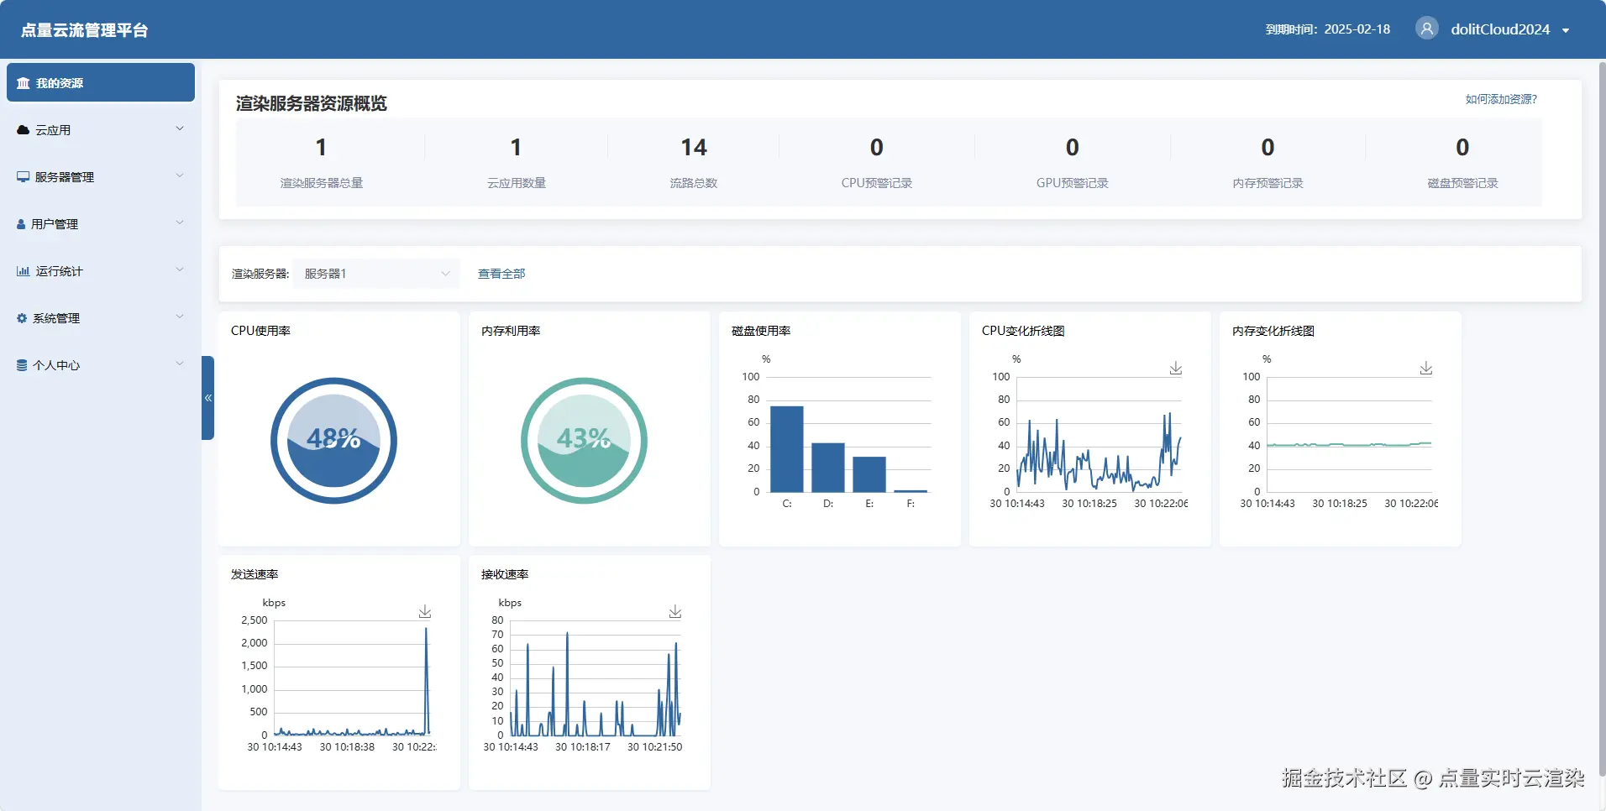Image resolution: width=1606 pixels, height=811 pixels.
Task: Open the dolitCloud2024 account dropdown arrow
Action: pyautogui.click(x=1566, y=30)
